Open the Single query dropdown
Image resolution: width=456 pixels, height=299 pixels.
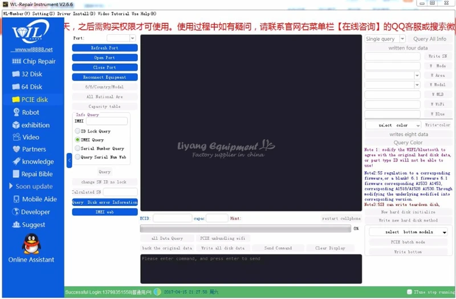point(402,39)
